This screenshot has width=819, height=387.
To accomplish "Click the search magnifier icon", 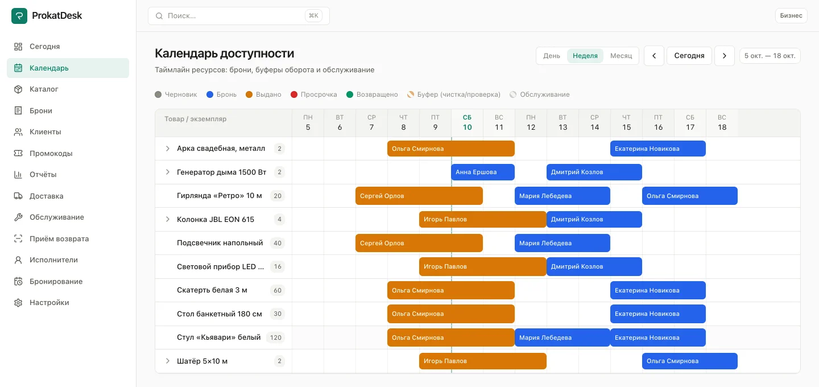I will [159, 16].
